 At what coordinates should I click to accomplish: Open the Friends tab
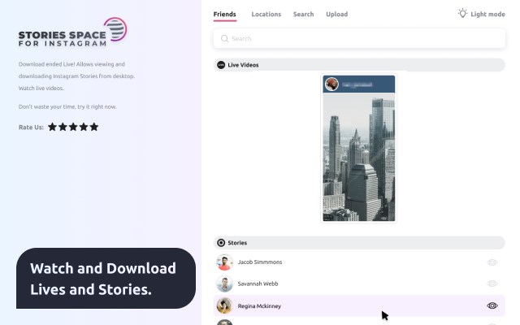coord(224,15)
